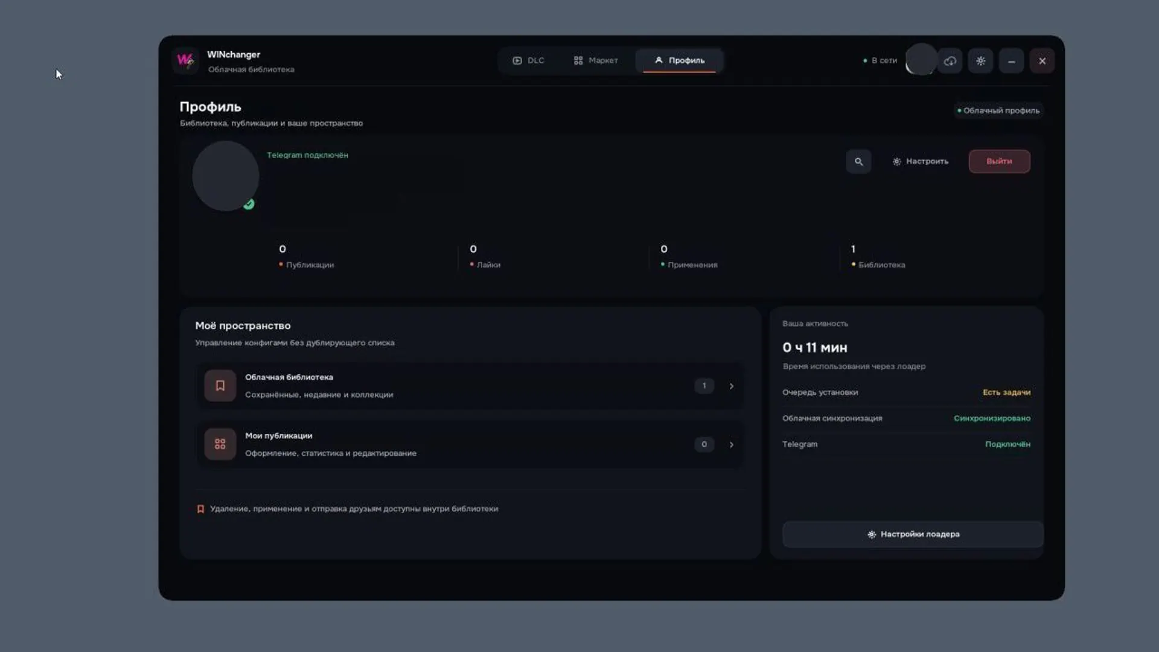This screenshot has height=652, width=1159.
Task: Open Настроить profile settings
Action: (921, 161)
